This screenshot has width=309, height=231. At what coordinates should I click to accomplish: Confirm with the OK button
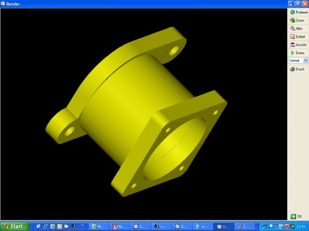coord(296,216)
